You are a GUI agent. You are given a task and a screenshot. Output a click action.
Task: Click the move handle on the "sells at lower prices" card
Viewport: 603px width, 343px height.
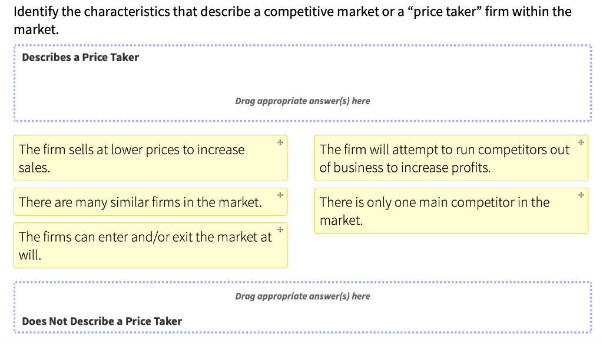[280, 142]
